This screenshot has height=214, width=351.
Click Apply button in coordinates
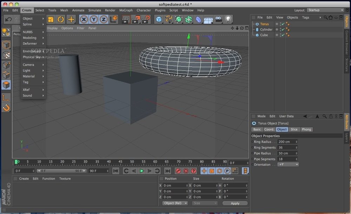click(x=235, y=203)
